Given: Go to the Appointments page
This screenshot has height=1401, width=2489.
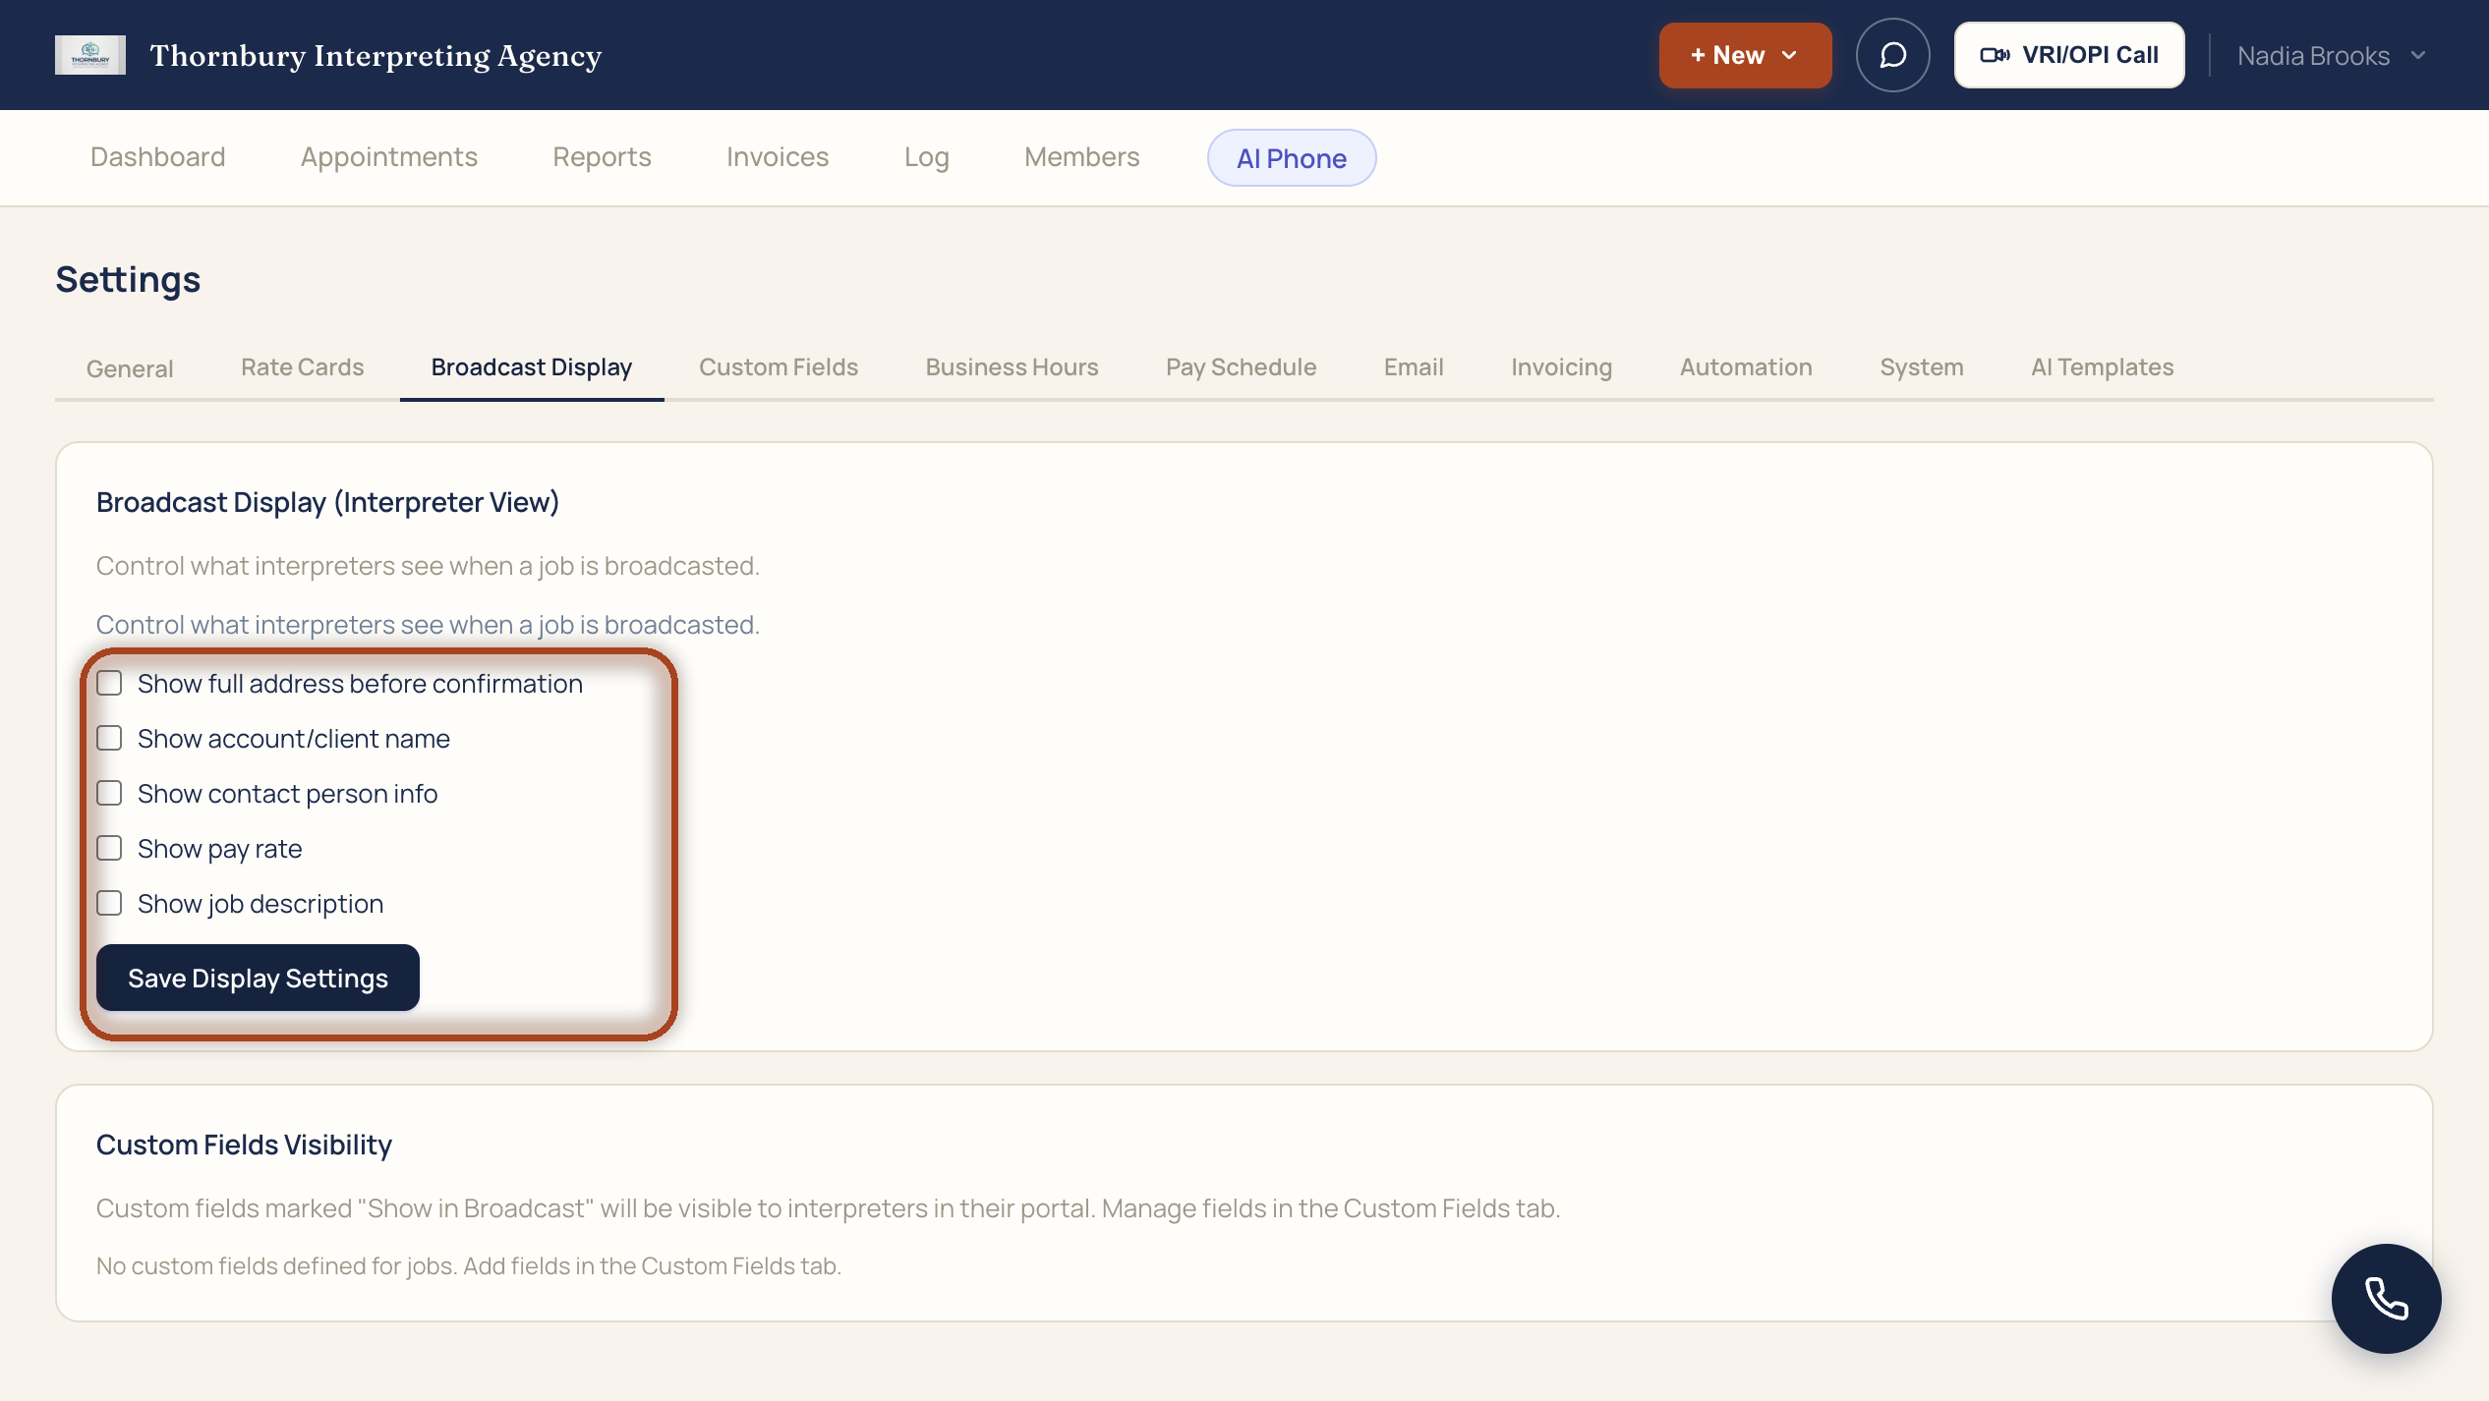Looking at the screenshot, I should (389, 157).
